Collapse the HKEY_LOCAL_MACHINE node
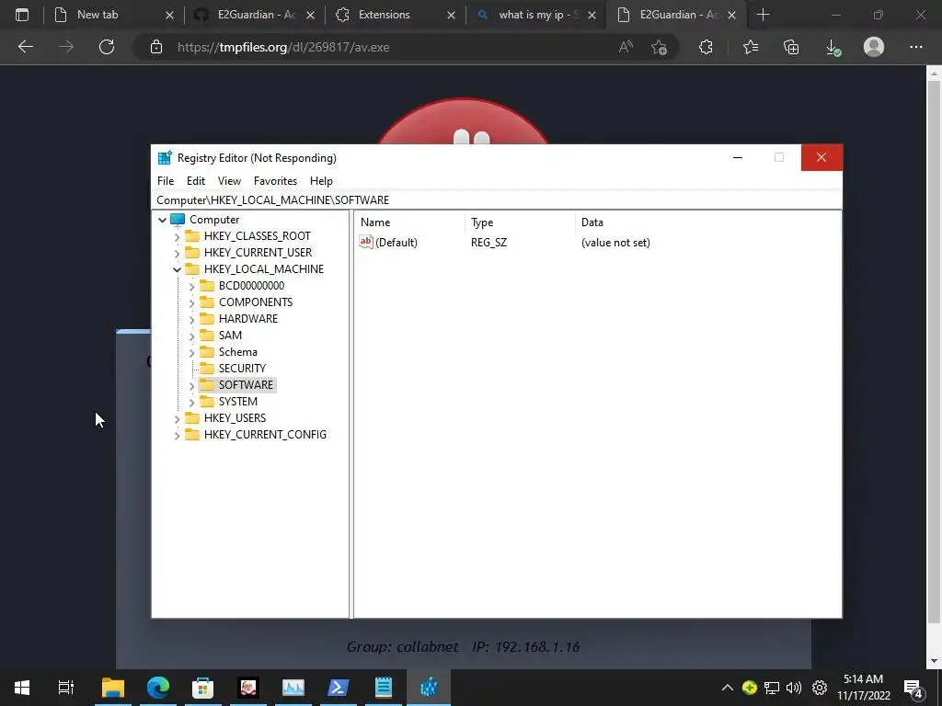Viewport: 942px width, 706px height. [178, 269]
